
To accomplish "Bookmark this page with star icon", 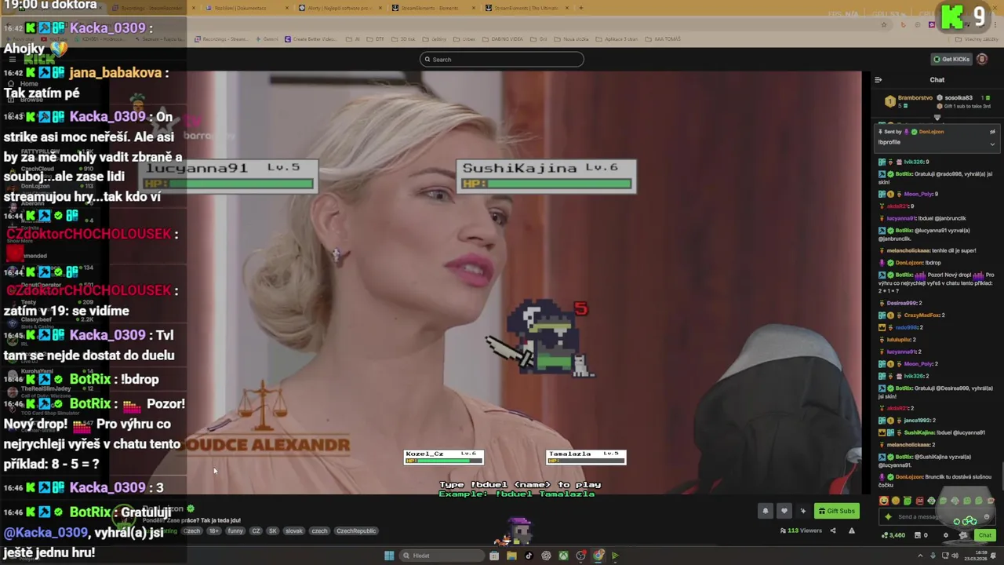I will click(x=884, y=24).
